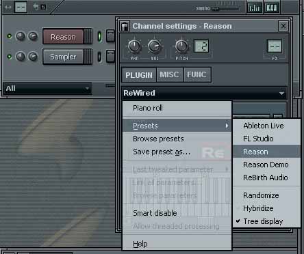Open the All channel filter dropdown

click(x=48, y=88)
